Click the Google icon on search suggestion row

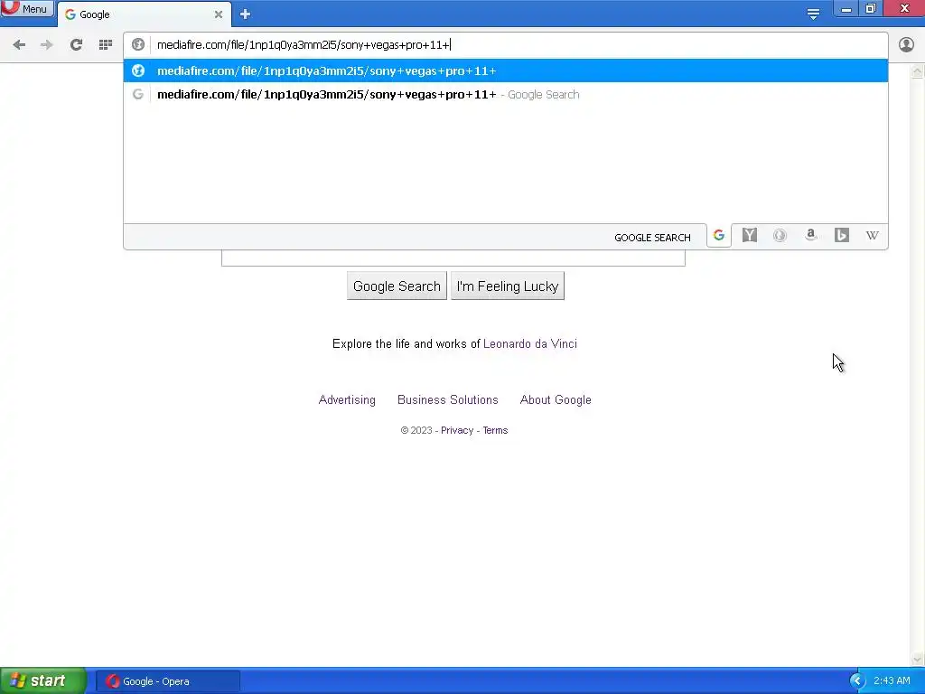[138, 94]
